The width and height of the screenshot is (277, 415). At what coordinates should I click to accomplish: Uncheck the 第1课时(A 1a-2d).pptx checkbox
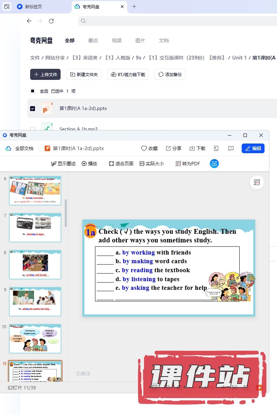click(33, 108)
